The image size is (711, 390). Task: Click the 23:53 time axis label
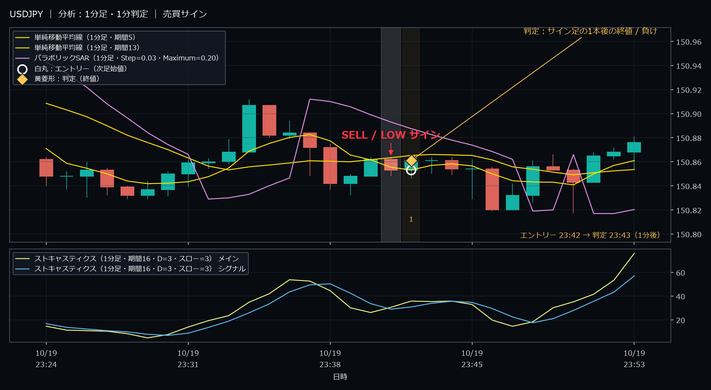[634, 364]
